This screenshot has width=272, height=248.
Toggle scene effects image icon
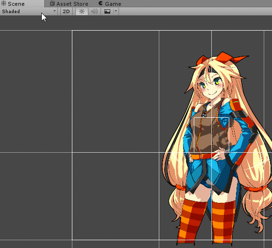click(x=107, y=12)
